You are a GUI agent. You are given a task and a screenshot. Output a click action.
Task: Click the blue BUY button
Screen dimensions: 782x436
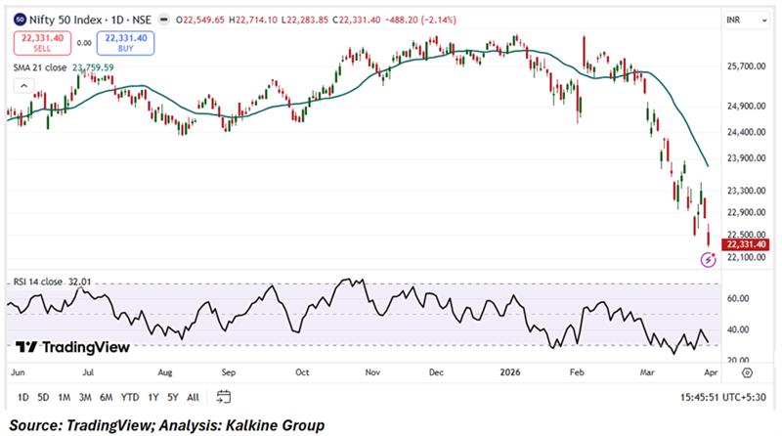coord(123,42)
